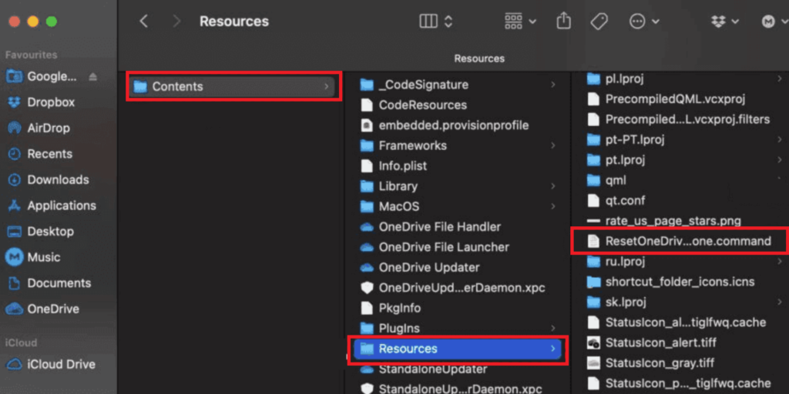
Task: Click the Back navigation arrow
Action: point(143,22)
